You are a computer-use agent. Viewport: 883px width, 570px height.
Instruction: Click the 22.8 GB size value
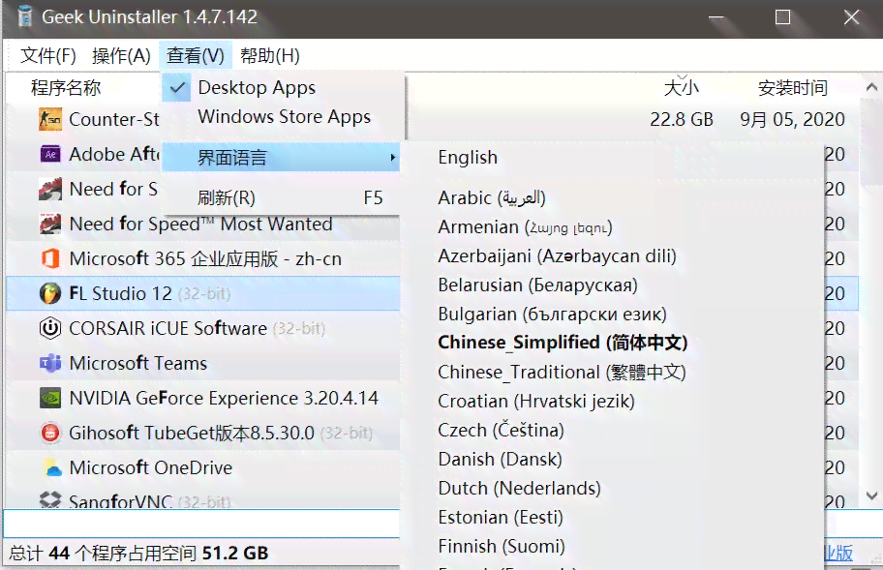(x=682, y=119)
